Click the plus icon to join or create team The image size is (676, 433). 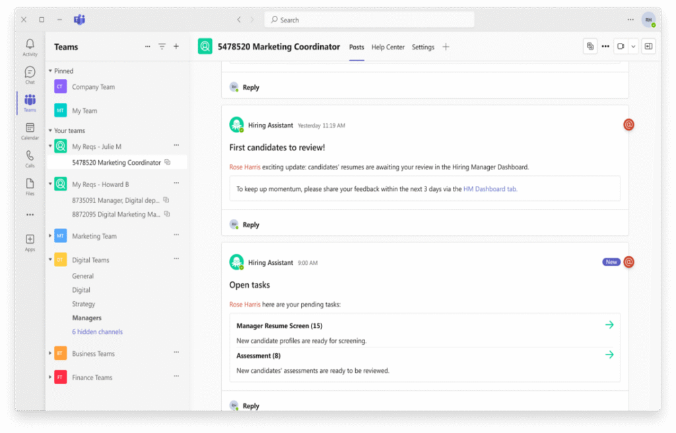point(176,47)
